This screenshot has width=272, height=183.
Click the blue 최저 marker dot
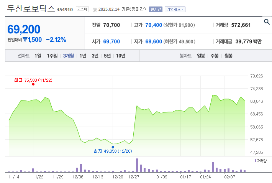(x=113, y=147)
